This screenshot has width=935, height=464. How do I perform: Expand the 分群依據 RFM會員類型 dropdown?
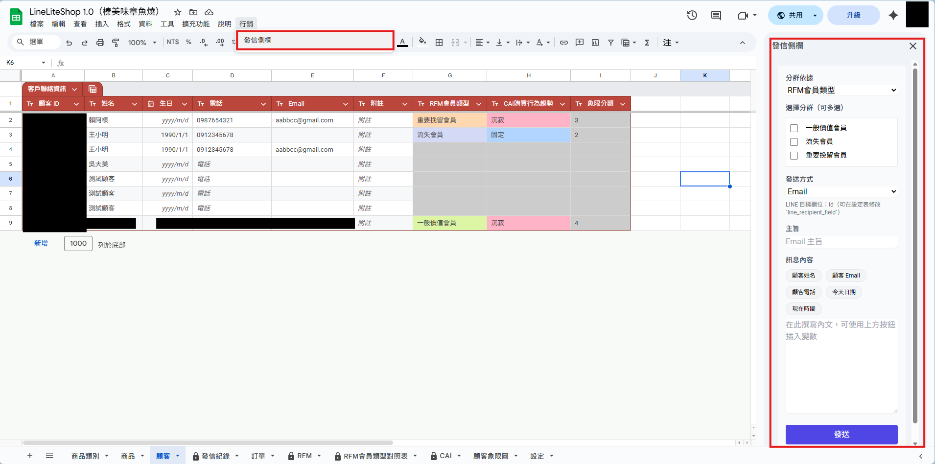coord(841,90)
